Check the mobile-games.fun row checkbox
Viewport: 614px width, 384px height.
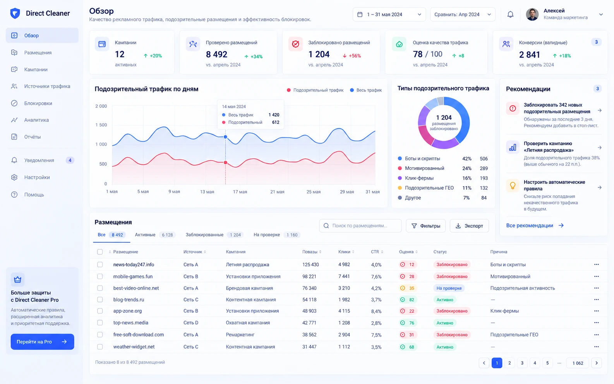[100, 276]
